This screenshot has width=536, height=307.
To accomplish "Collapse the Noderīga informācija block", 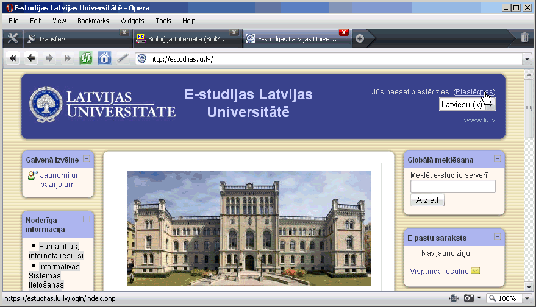I will click(x=87, y=219).
